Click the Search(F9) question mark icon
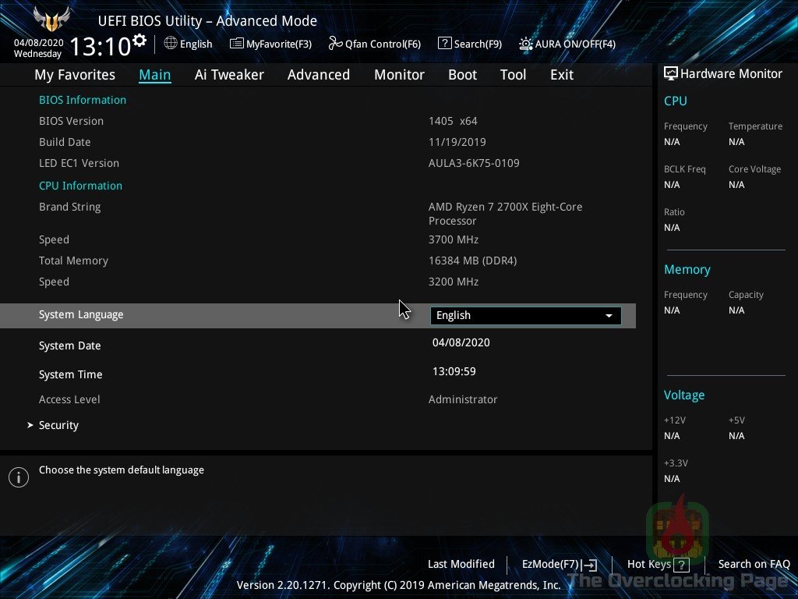Viewport: 798px width, 599px height. click(x=444, y=44)
